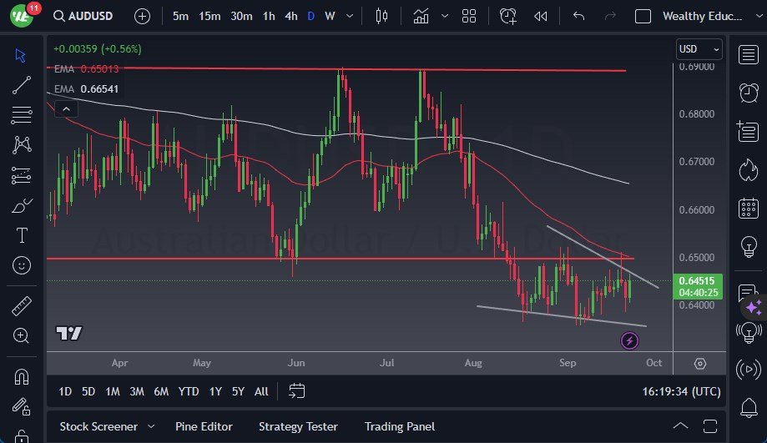The image size is (767, 443).
Task: Open the timeframe interval dropdown chevron
Action: click(348, 16)
